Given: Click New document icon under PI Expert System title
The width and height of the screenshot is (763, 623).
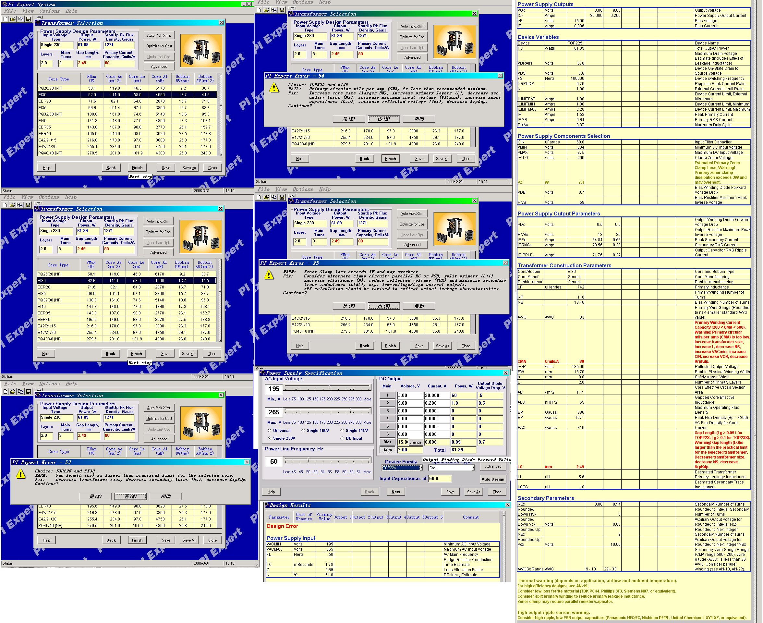Looking at the screenshot, I should point(5,19).
